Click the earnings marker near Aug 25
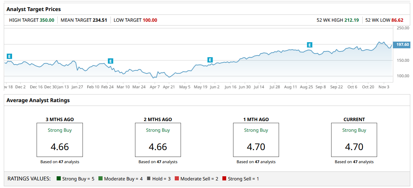The height and width of the screenshot is (188, 413). (x=310, y=45)
